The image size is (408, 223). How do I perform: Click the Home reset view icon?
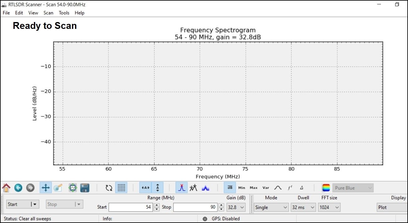[6, 188]
